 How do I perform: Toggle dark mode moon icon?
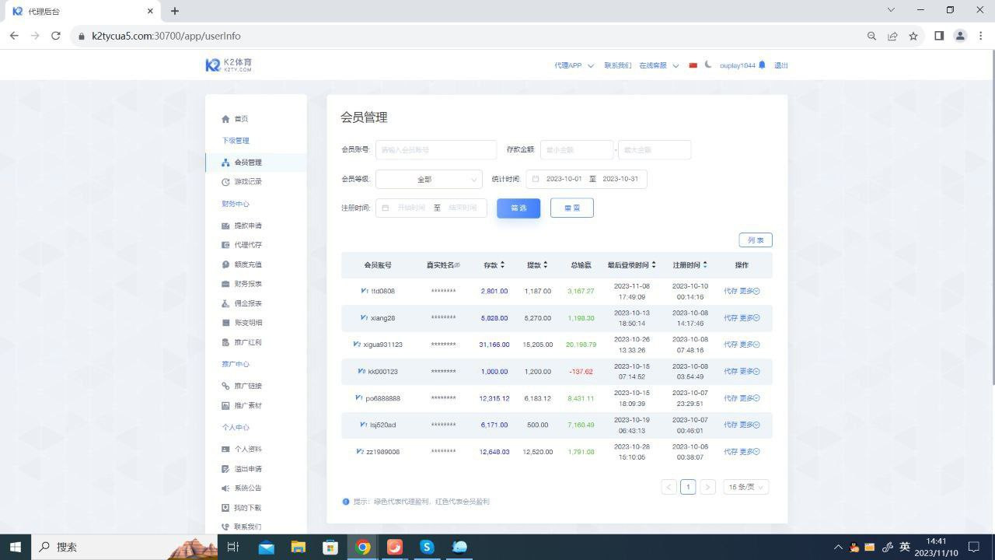click(708, 65)
